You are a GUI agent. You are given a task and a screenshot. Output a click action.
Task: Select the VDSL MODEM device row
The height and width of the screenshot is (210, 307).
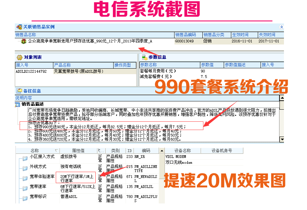[x=204, y=157]
